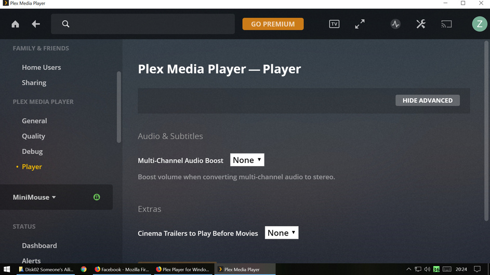Open Chrome from the taskbar
The width and height of the screenshot is (490, 275).
coord(84,269)
